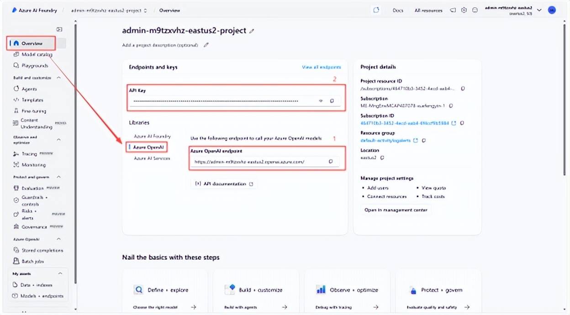Click the Templates code icon
This screenshot has height=315, width=570.
(x=16, y=100)
